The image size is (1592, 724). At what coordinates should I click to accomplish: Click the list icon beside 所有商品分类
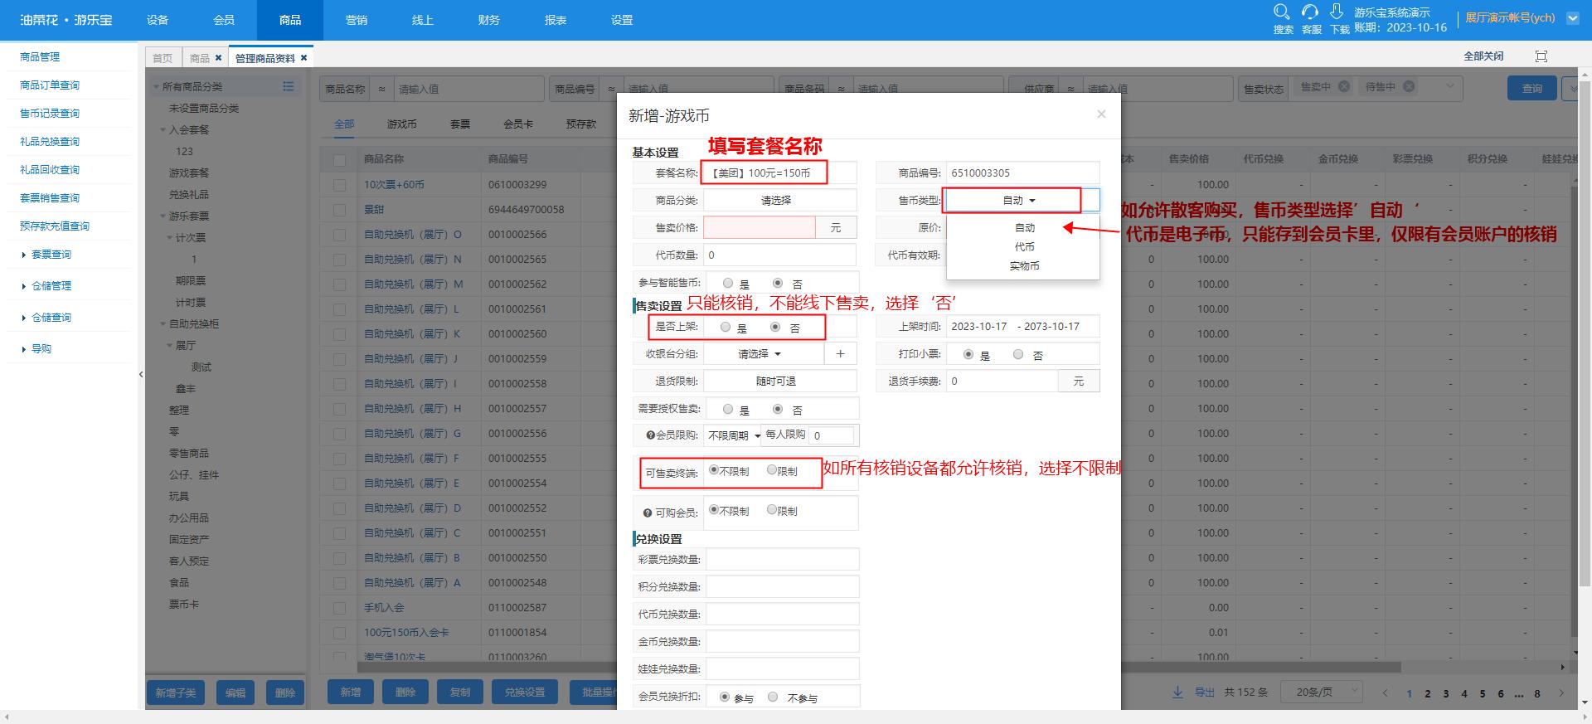[289, 86]
